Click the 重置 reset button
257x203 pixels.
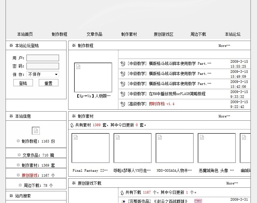pyautogui.click(x=49, y=83)
